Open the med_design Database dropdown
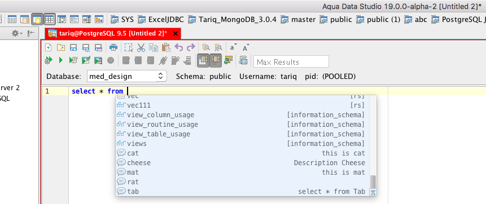 point(126,76)
